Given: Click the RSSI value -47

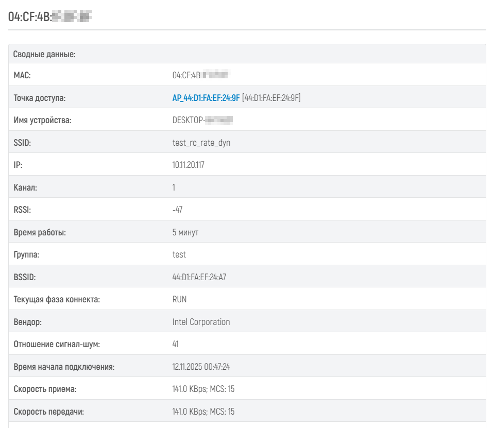Looking at the screenshot, I should [177, 210].
